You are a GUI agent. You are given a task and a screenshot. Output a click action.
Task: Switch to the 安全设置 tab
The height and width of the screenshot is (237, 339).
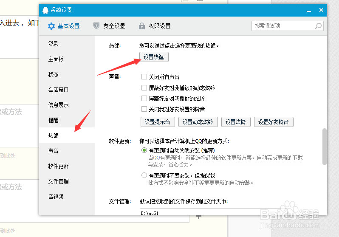point(109,26)
